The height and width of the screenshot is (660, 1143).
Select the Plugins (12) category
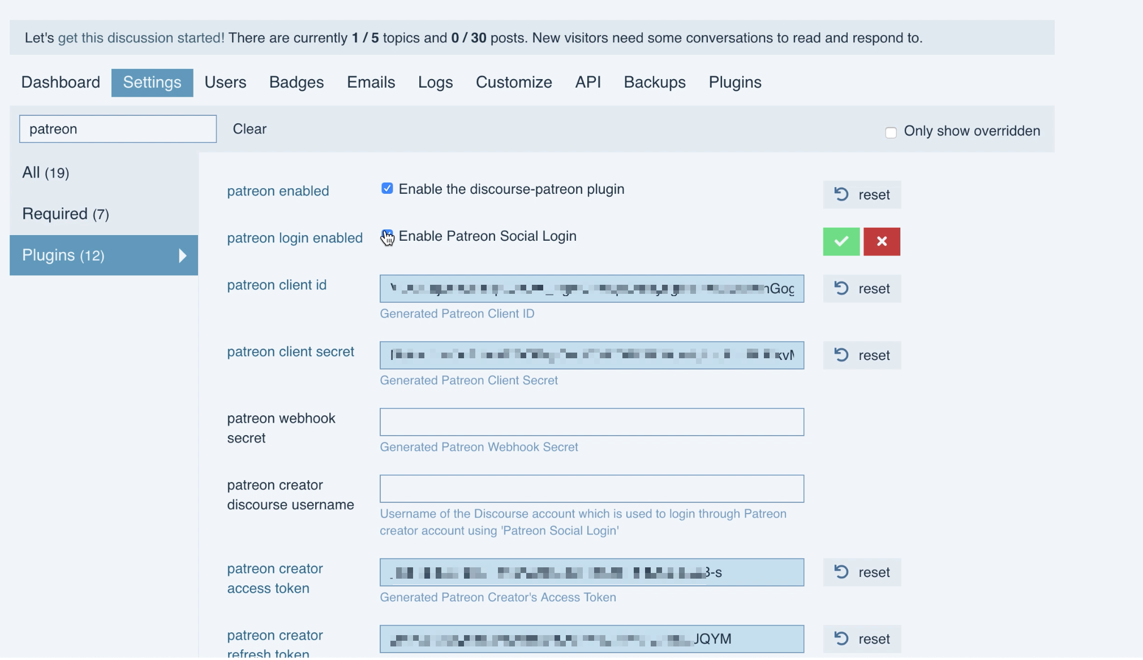tap(104, 255)
